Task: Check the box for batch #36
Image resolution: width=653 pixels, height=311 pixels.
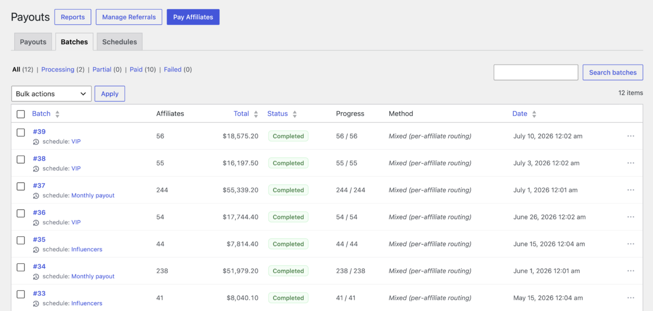Action: (x=21, y=214)
